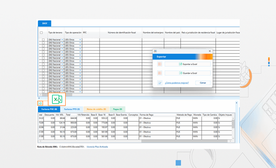This screenshot has width=276, height=168.
Task: Check the first row checkbox in DIOT grid
Action: (43, 40)
